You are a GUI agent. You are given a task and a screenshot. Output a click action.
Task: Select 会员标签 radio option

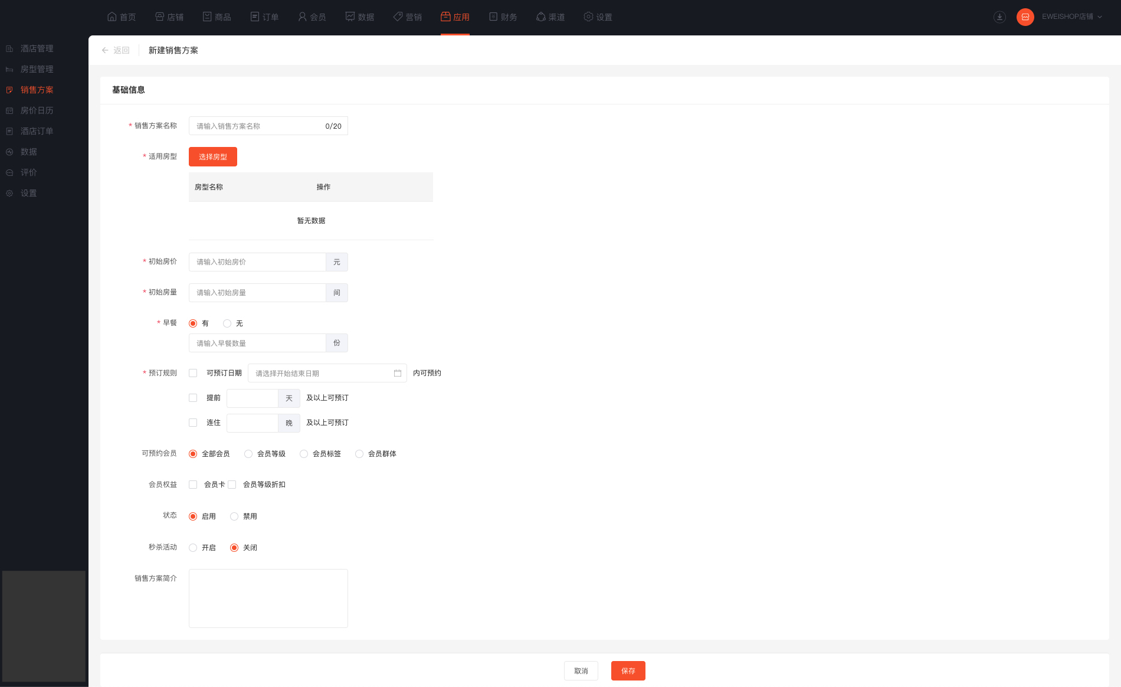[304, 454]
